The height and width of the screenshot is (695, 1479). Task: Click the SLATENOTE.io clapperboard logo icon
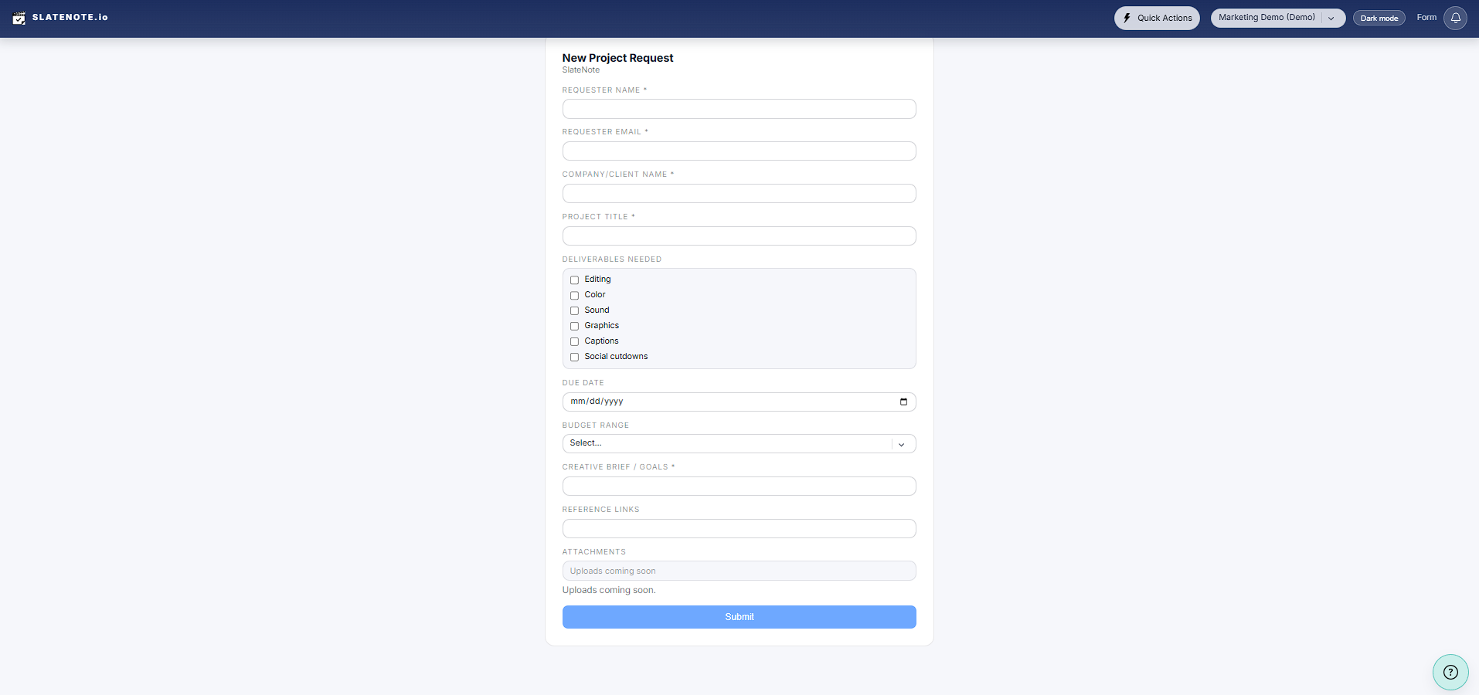[x=21, y=17]
